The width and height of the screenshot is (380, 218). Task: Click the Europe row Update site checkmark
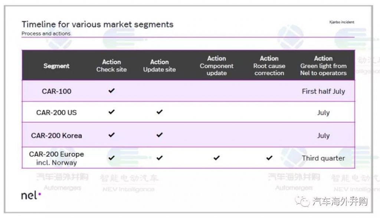point(160,158)
